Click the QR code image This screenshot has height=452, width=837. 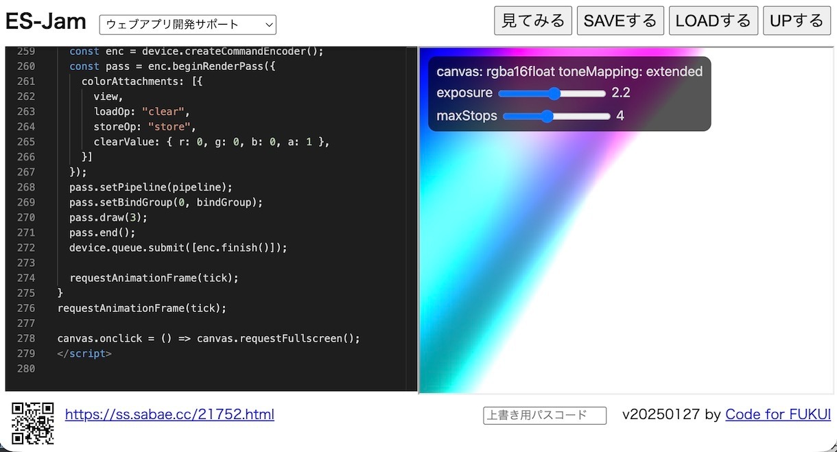click(33, 423)
